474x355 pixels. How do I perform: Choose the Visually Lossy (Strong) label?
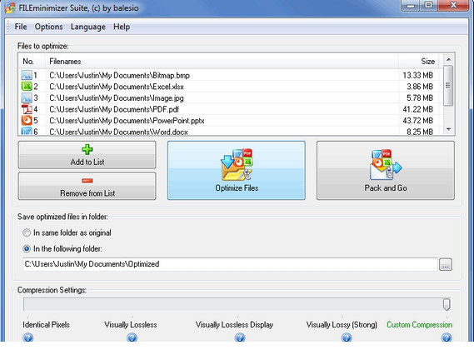[342, 324]
